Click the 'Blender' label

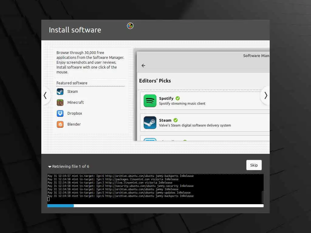click(x=74, y=124)
